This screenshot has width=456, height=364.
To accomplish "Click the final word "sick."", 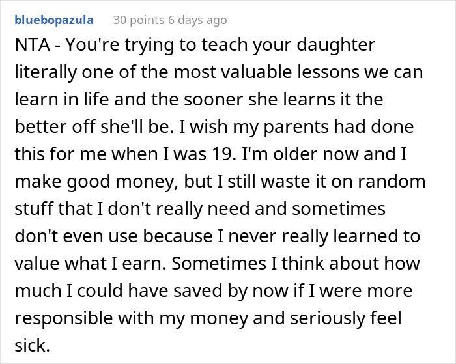I will (x=31, y=344).
